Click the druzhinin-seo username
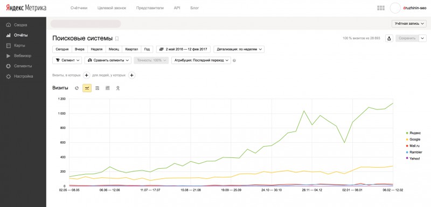The width and height of the screenshot is (431, 207). click(414, 8)
